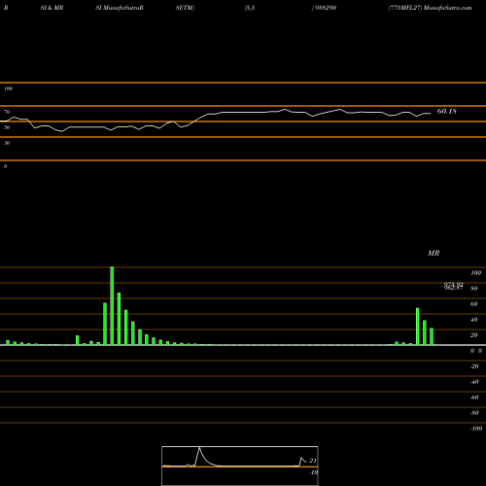Image resolution: width=486 pixels, height=486 pixels.
Task: Click the MR right-axis -40 label
Action: 474,382
